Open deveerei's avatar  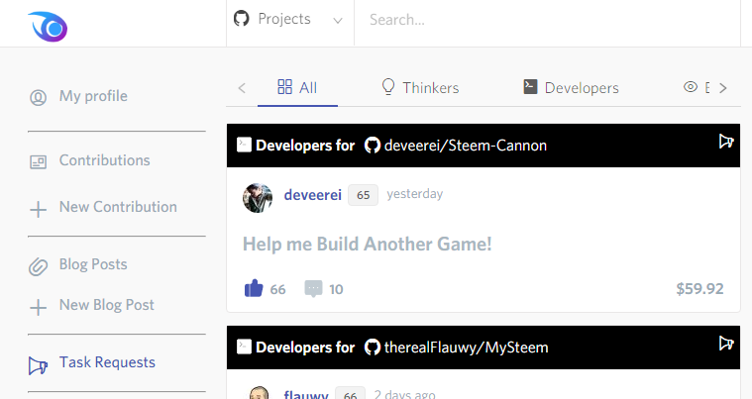[258, 197]
